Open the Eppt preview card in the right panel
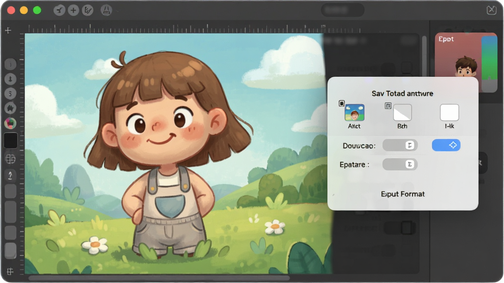The width and height of the screenshot is (504, 283). pyautogui.click(x=466, y=62)
